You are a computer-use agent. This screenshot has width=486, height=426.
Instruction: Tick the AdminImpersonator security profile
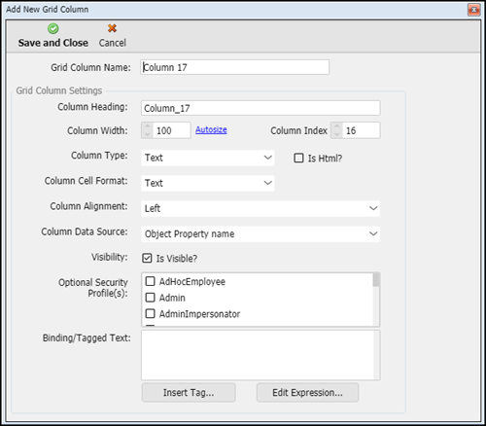[150, 313]
